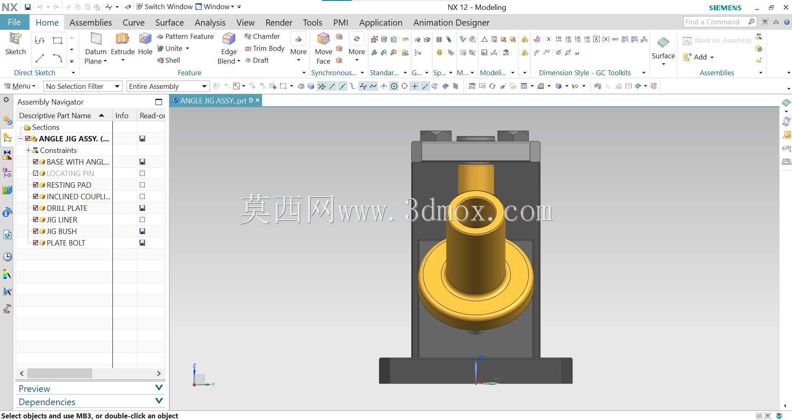
Task: Click the Unite tool icon
Action: point(160,48)
